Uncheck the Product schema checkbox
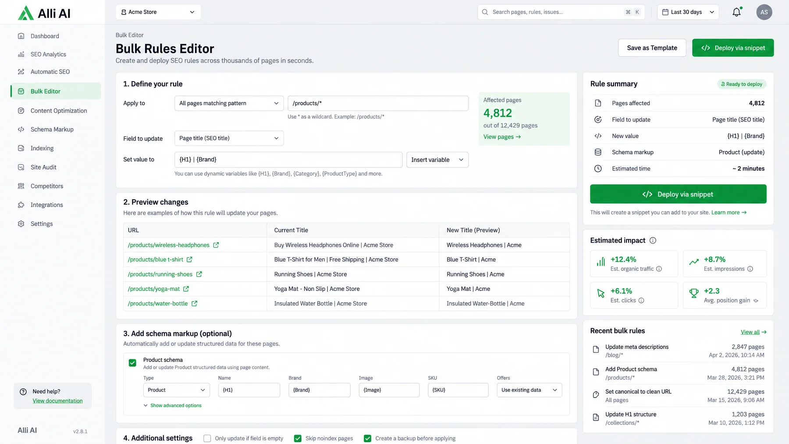789x444 pixels. 132,363
